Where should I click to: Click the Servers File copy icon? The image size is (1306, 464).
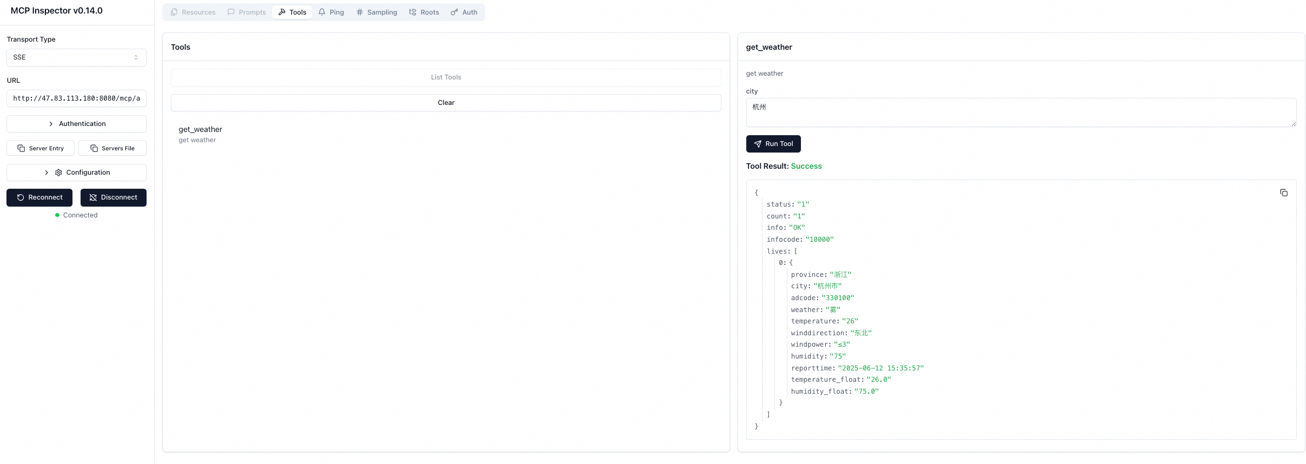(94, 148)
